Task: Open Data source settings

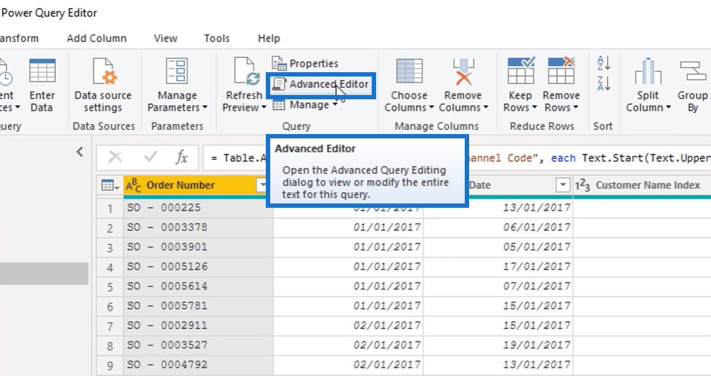Action: point(103,86)
